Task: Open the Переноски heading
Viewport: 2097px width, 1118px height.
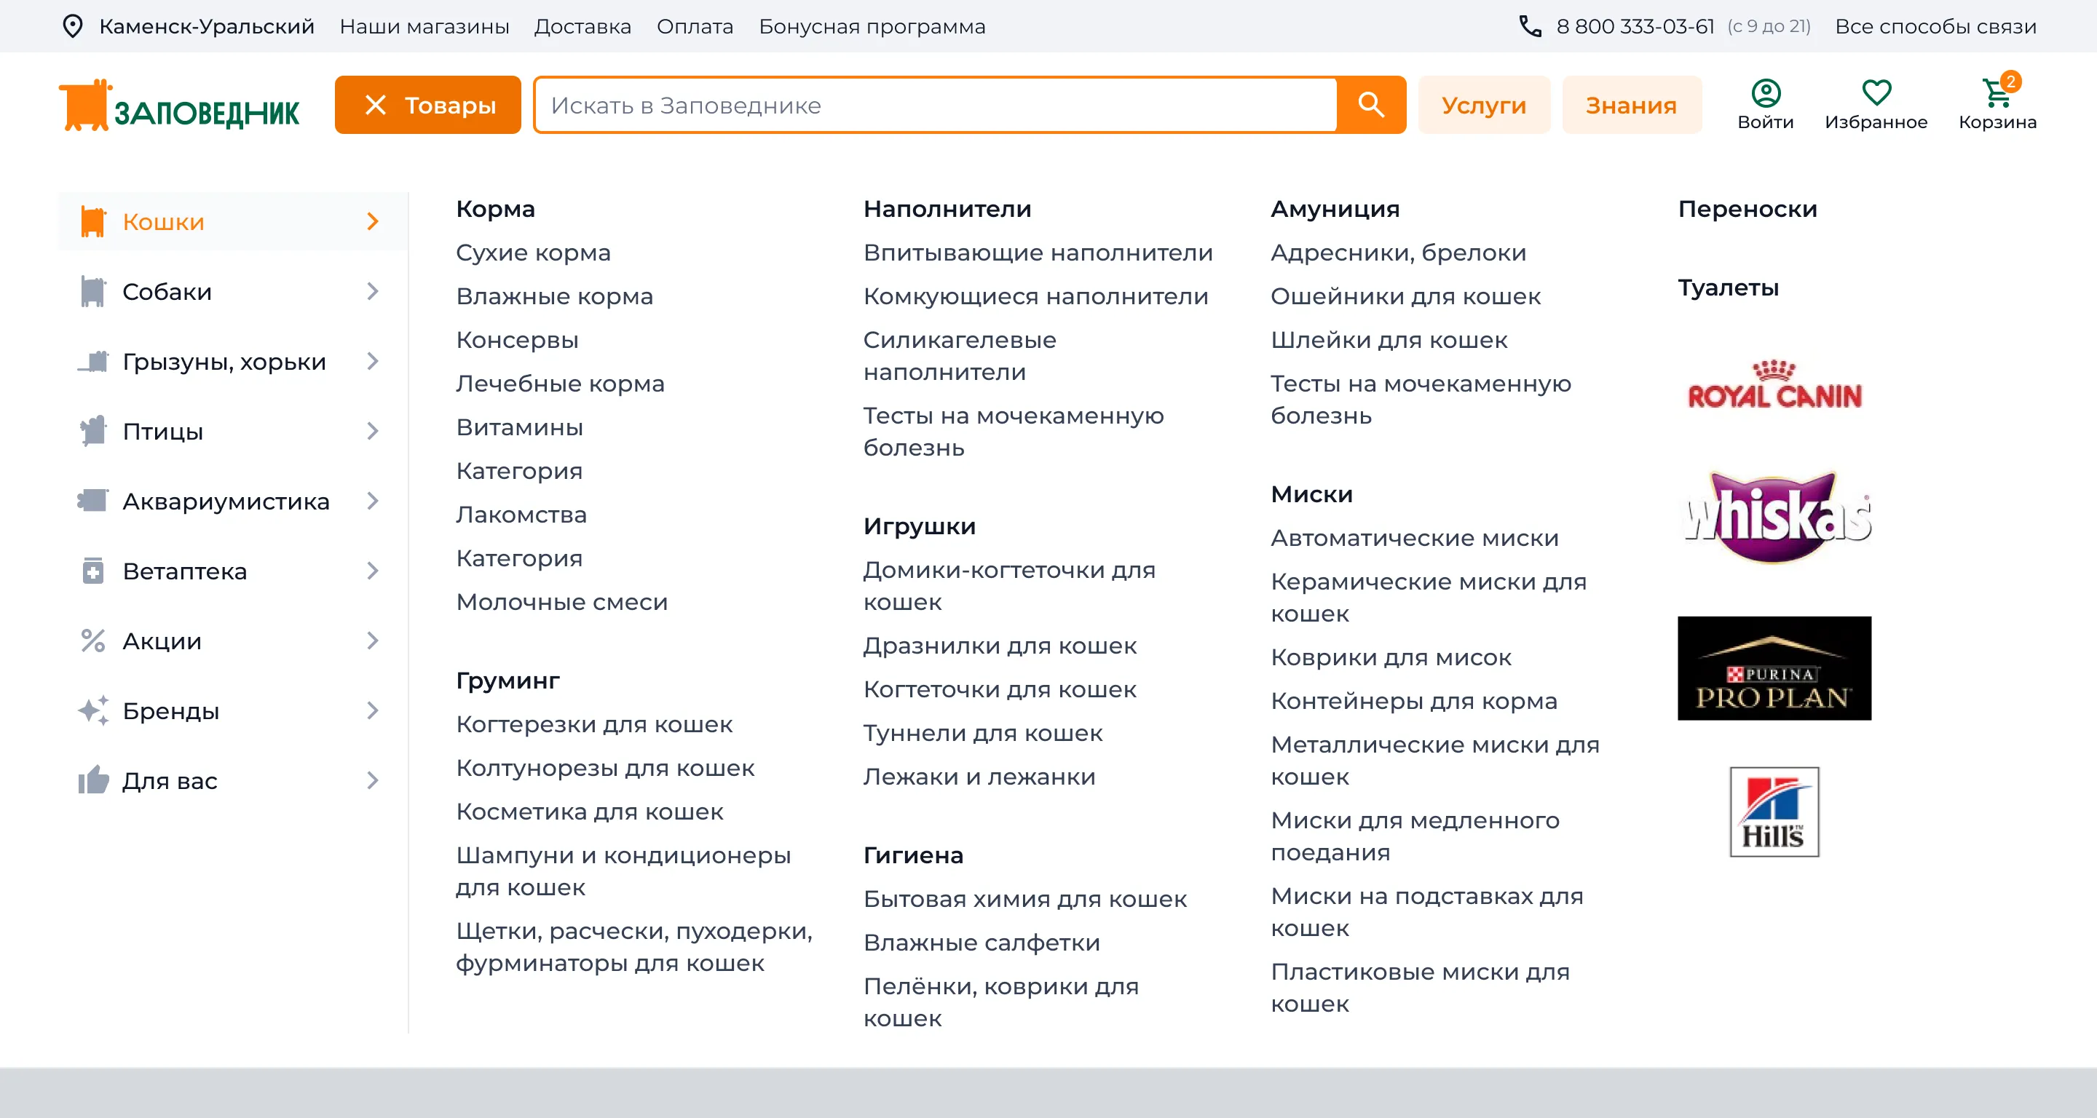Action: click(x=1747, y=209)
